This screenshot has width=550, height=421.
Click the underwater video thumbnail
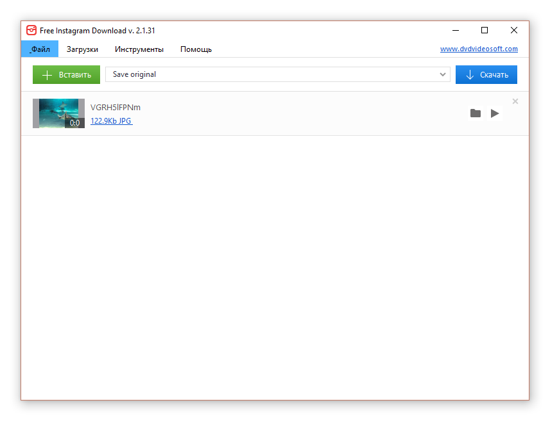pos(58,113)
